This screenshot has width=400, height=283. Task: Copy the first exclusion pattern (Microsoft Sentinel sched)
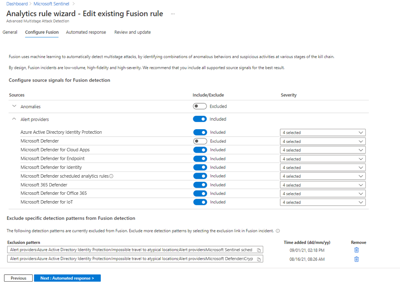(259, 250)
